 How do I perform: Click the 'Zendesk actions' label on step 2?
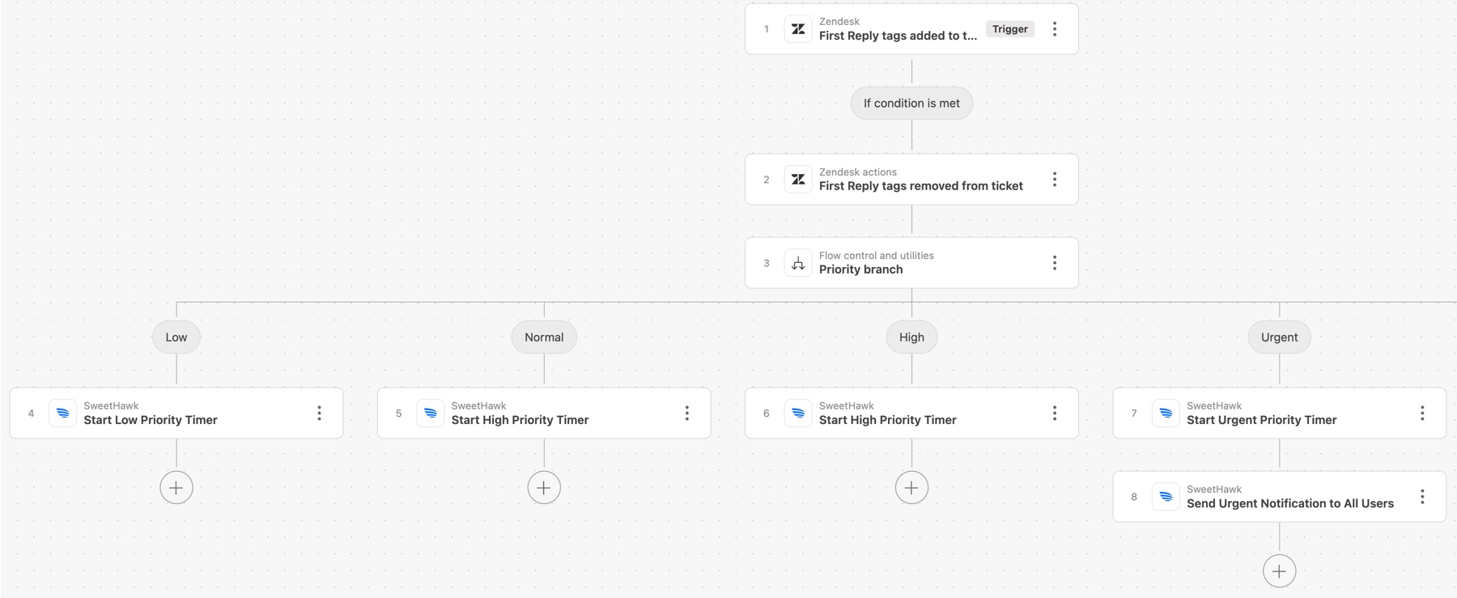(858, 172)
